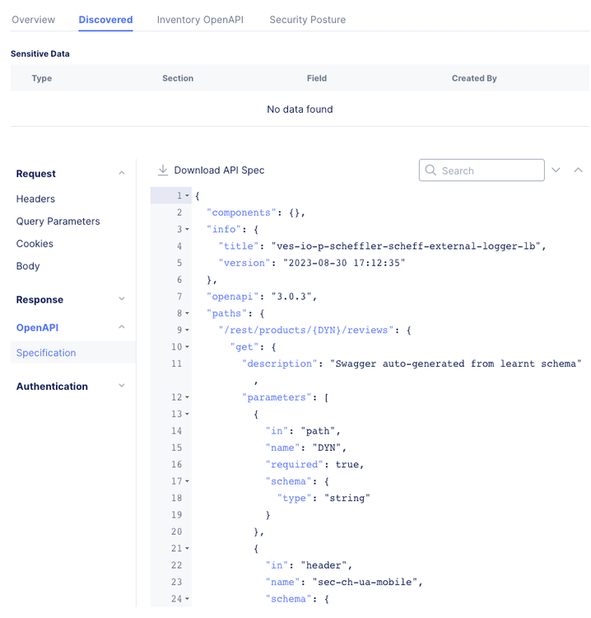Image resolution: width=591 pixels, height=618 pixels.
Task: Jump to next search match arrow
Action: [556, 171]
